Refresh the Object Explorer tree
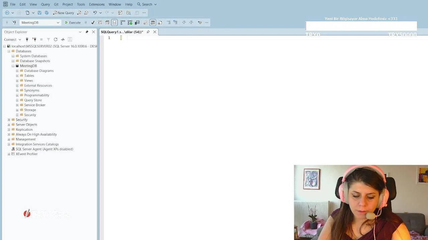The image size is (428, 240). tap(56, 39)
